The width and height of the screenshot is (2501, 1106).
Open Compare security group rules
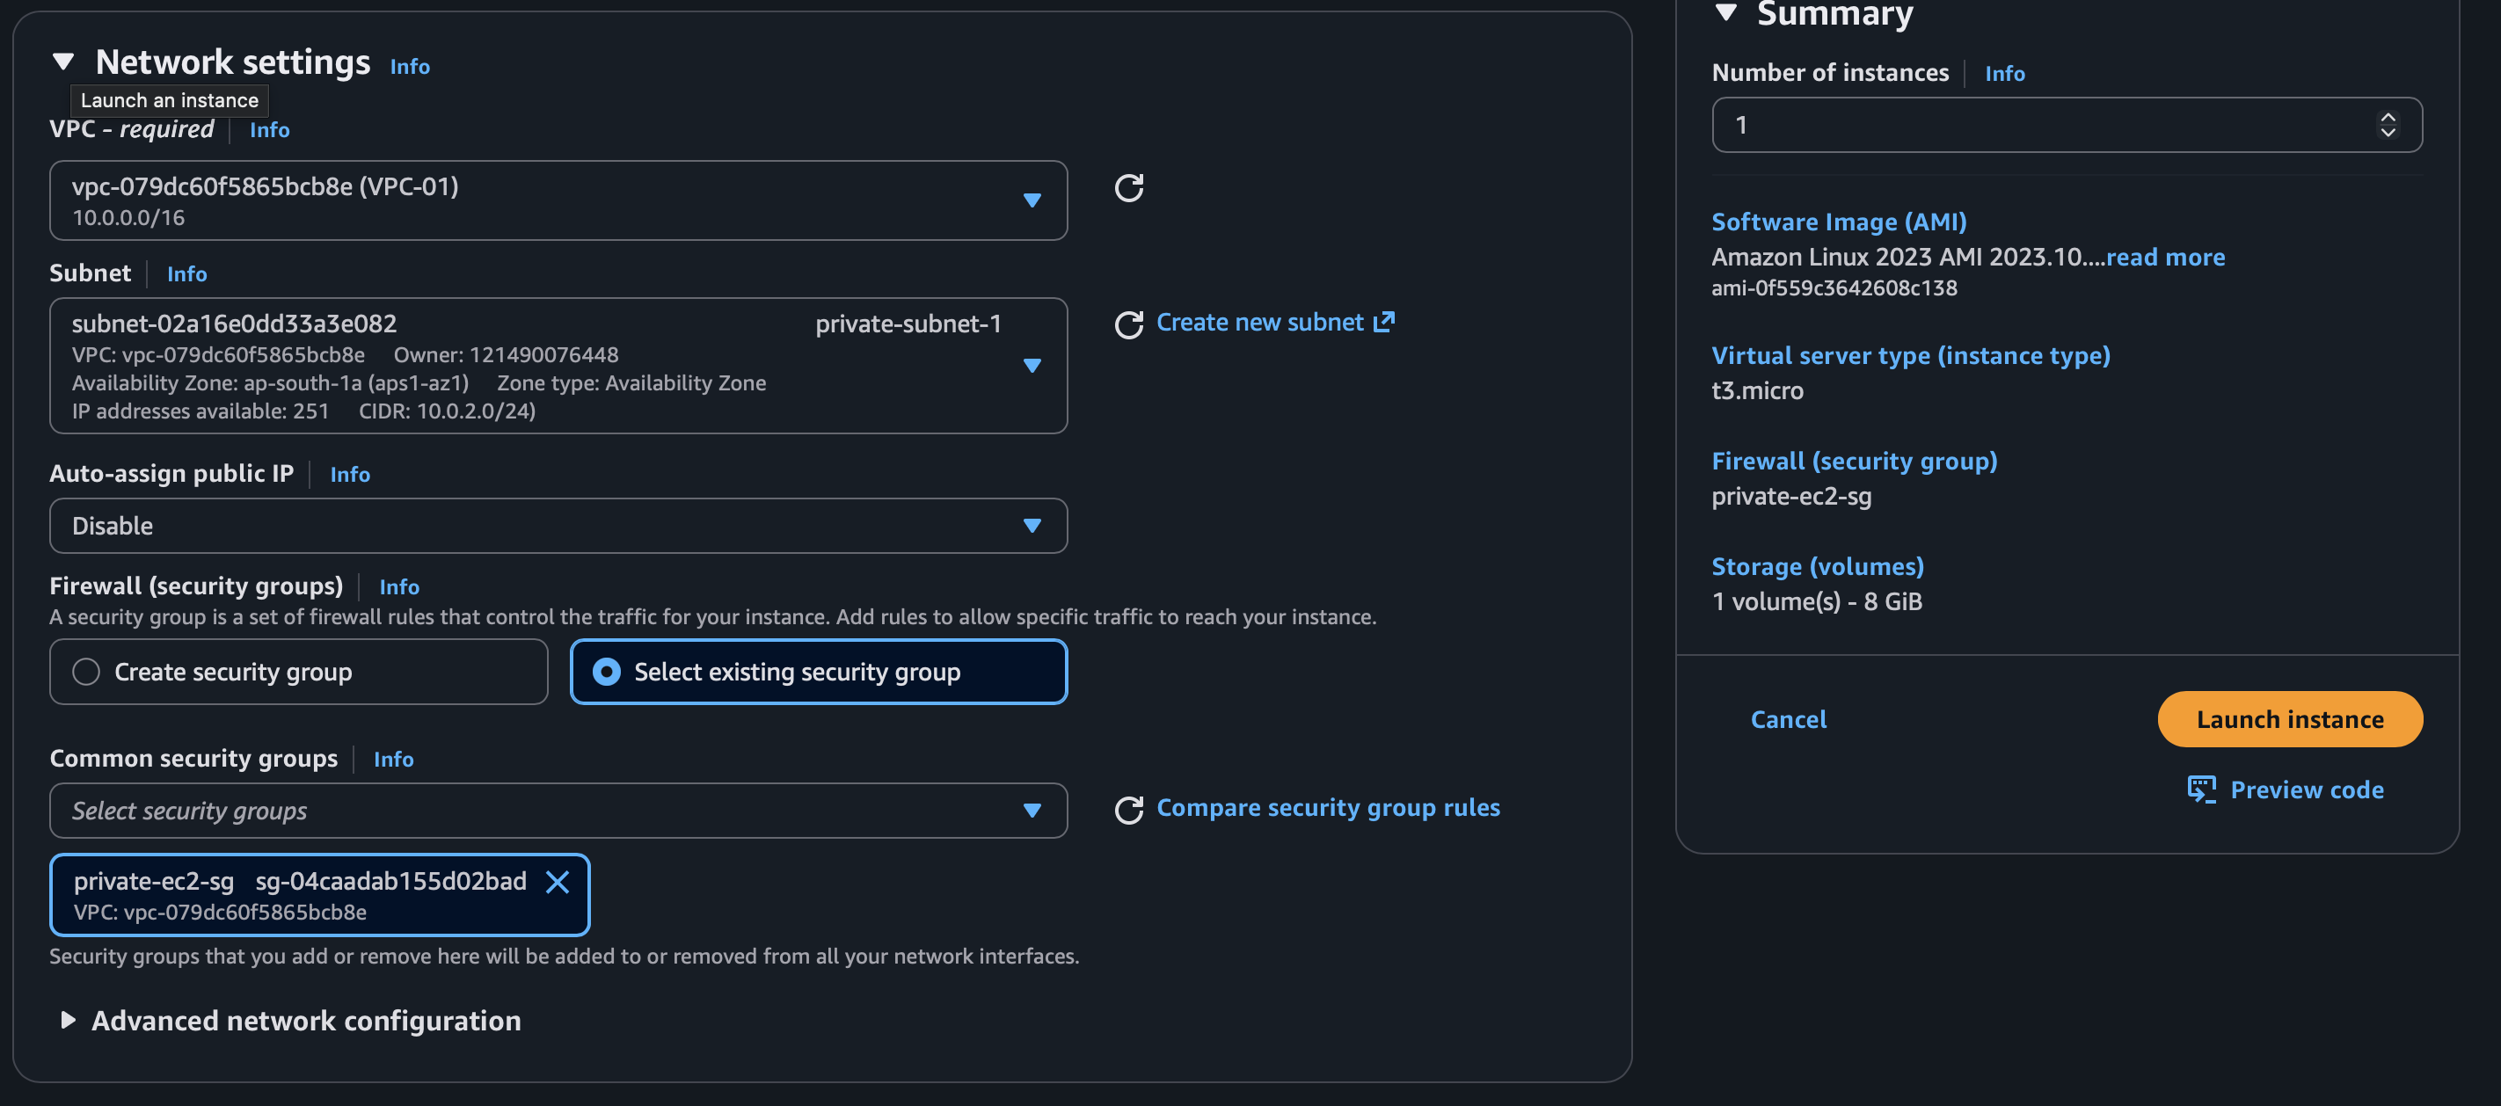pos(1327,808)
